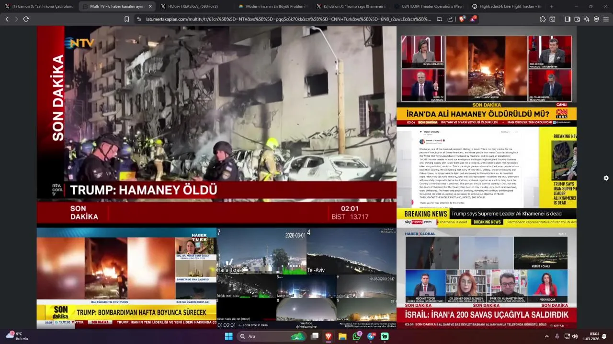The width and height of the screenshot is (613, 344).
Task: Open the volume speaker tray icon
Action: [x=575, y=336]
